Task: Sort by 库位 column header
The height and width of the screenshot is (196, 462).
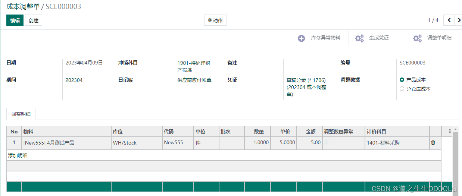Action: [x=137, y=132]
